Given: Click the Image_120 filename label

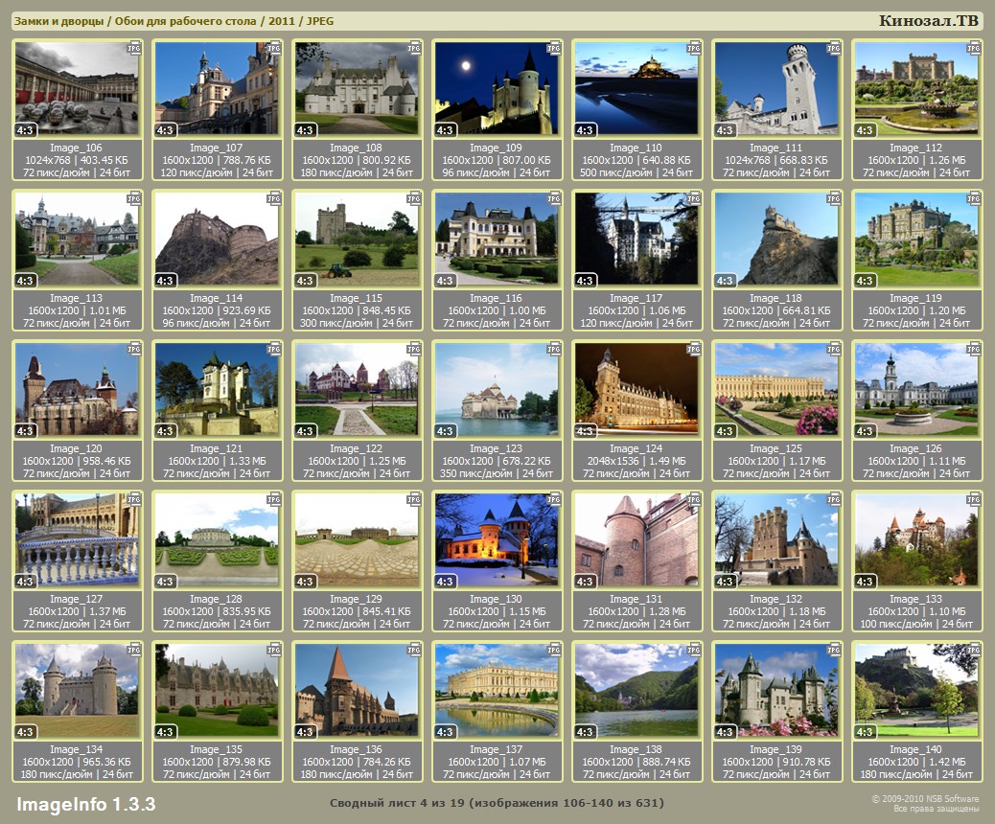Looking at the screenshot, I should pyautogui.click(x=77, y=448).
